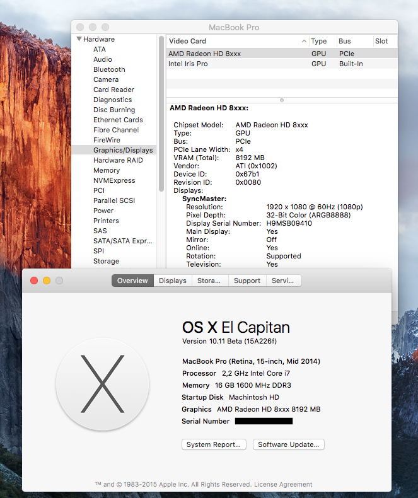Sort by Bus column header

click(x=345, y=41)
